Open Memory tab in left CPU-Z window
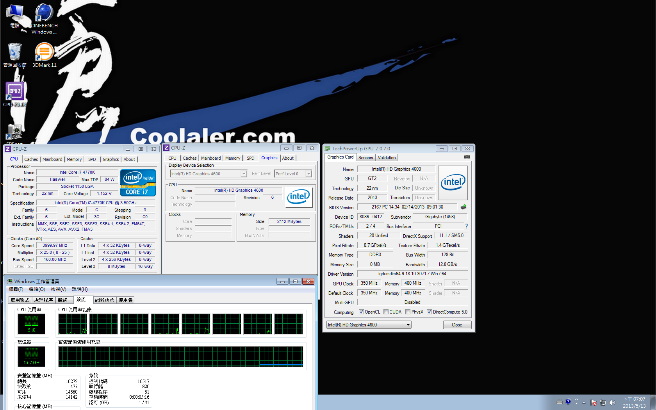Screen dimensions: 656x410 click(74, 159)
